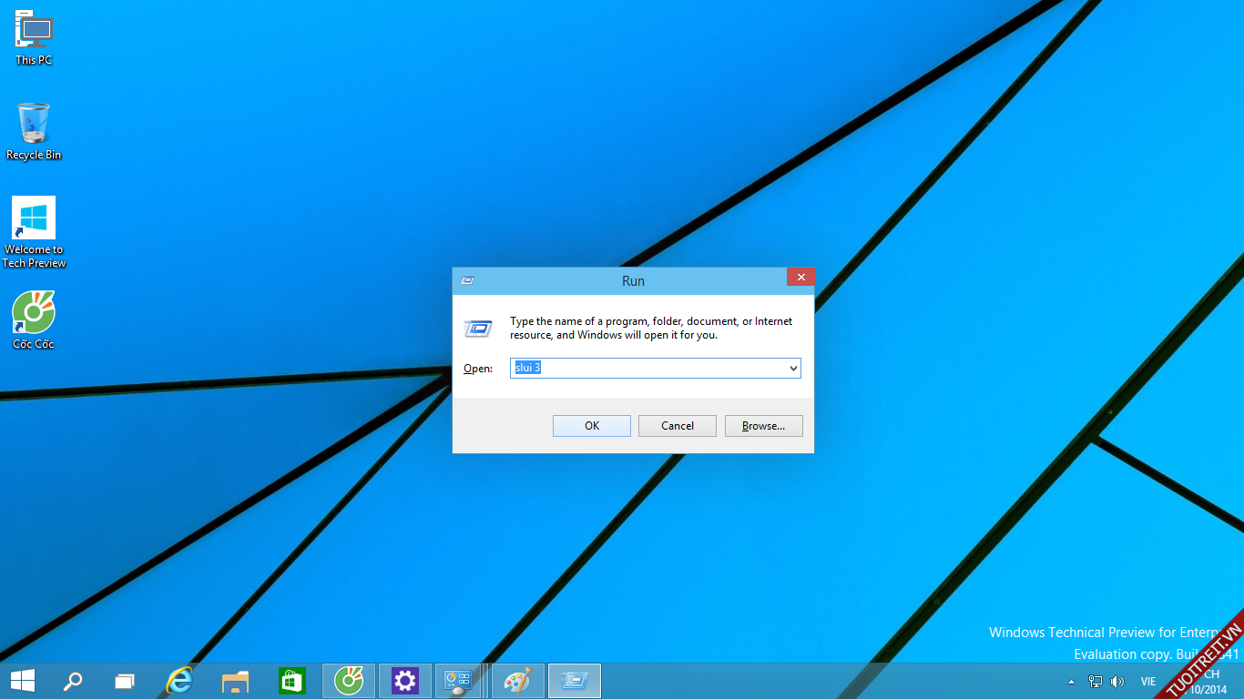
Task: Open taskbar Search magnifier
Action: 72,681
